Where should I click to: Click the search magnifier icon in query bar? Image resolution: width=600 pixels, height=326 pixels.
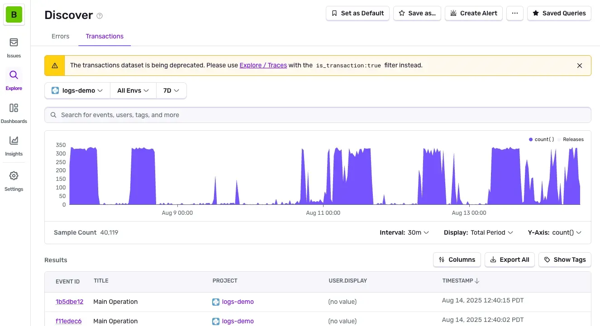coord(54,115)
